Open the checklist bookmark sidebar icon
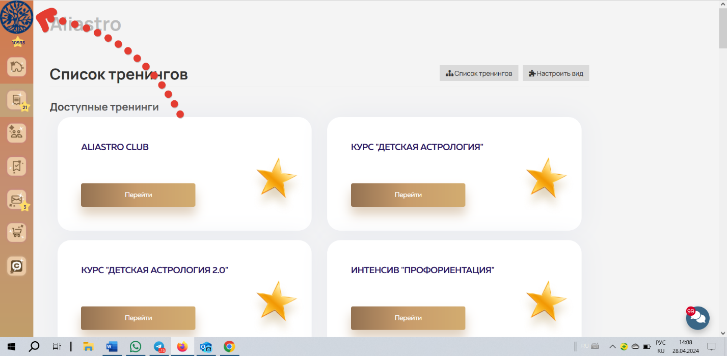The image size is (727, 356). (16, 166)
